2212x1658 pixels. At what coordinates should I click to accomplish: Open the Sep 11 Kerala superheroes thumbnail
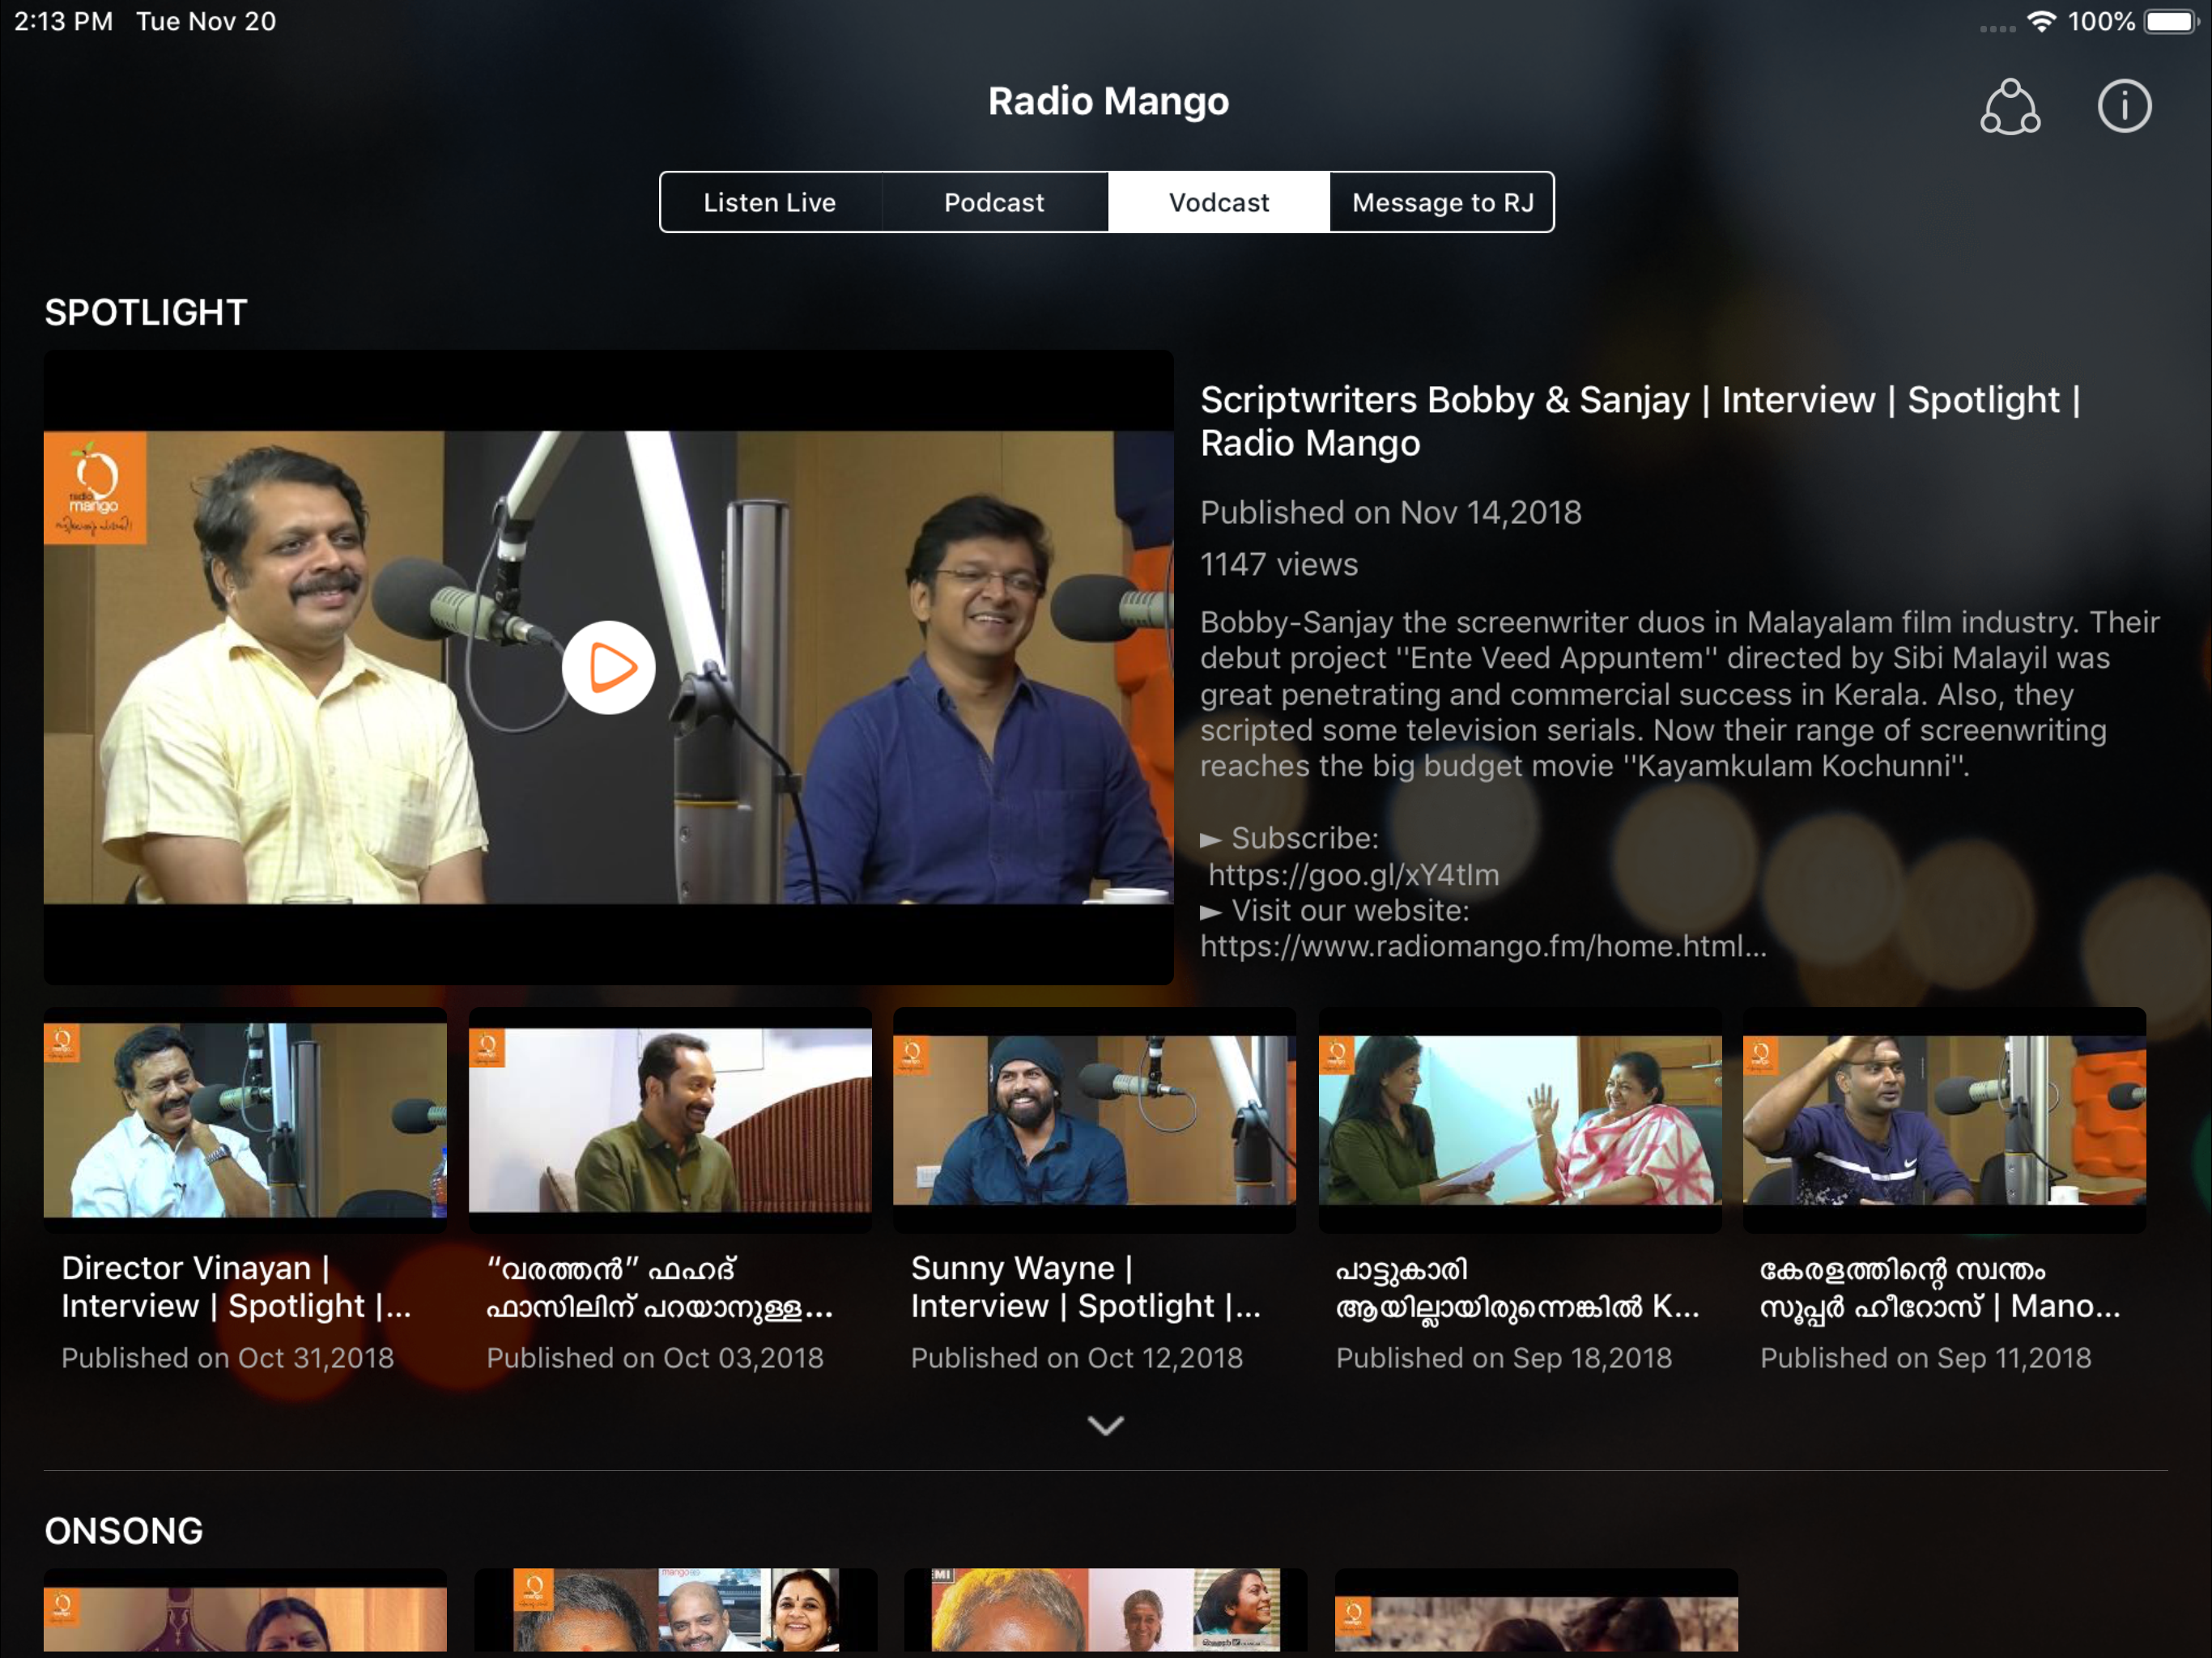[x=1943, y=1118]
